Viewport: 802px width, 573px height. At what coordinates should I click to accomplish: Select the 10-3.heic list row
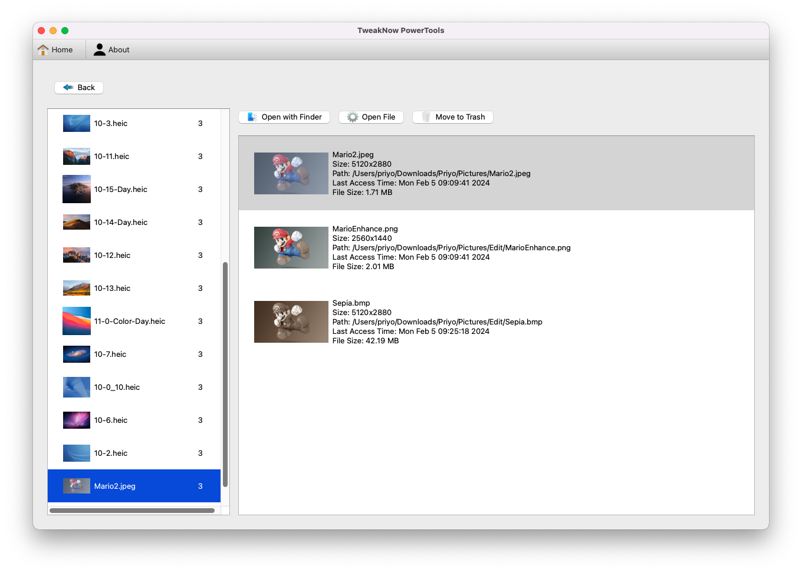tap(111, 123)
